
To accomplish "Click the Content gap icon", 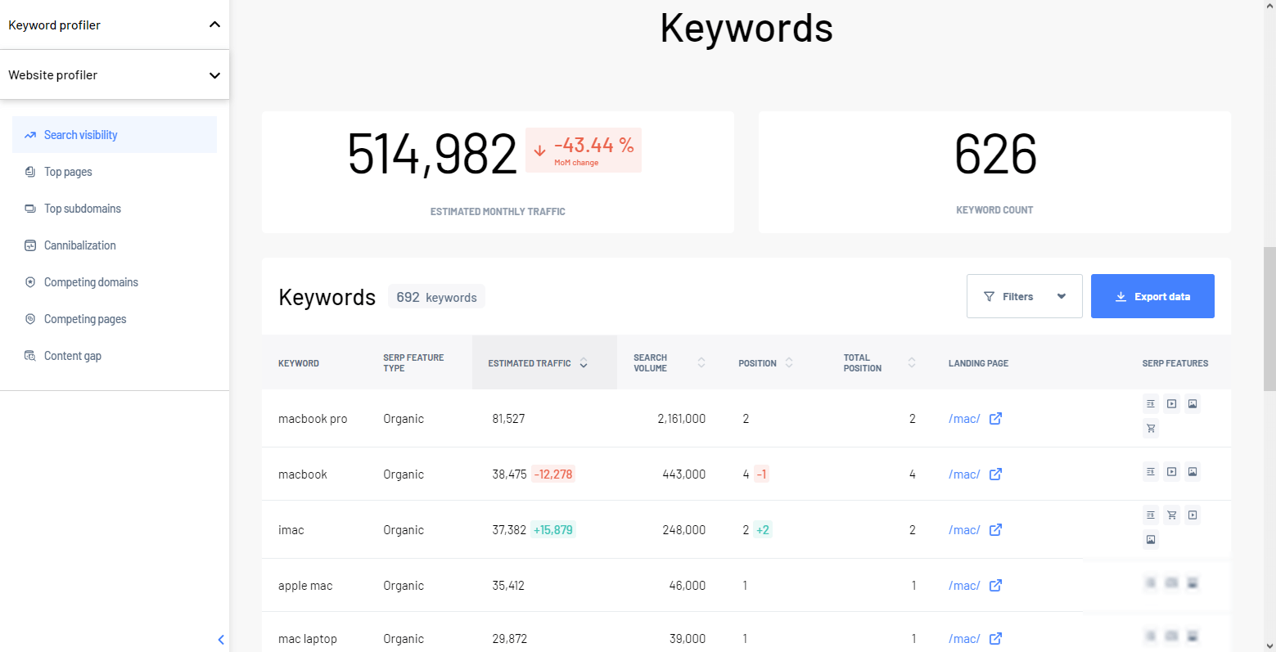I will (30, 356).
